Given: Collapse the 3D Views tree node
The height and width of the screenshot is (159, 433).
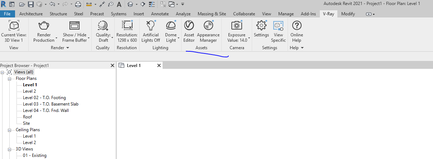Looking at the screenshot, I should click(x=9, y=149).
